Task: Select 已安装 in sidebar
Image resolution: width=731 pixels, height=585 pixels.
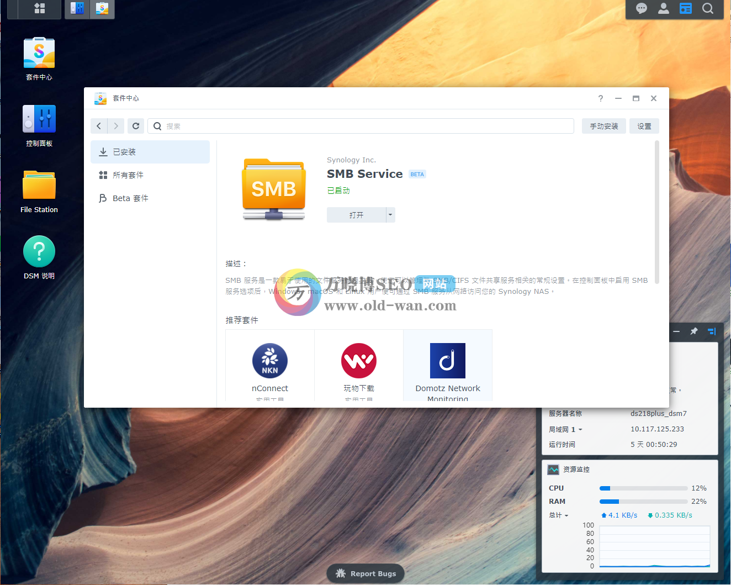Action: click(x=150, y=152)
